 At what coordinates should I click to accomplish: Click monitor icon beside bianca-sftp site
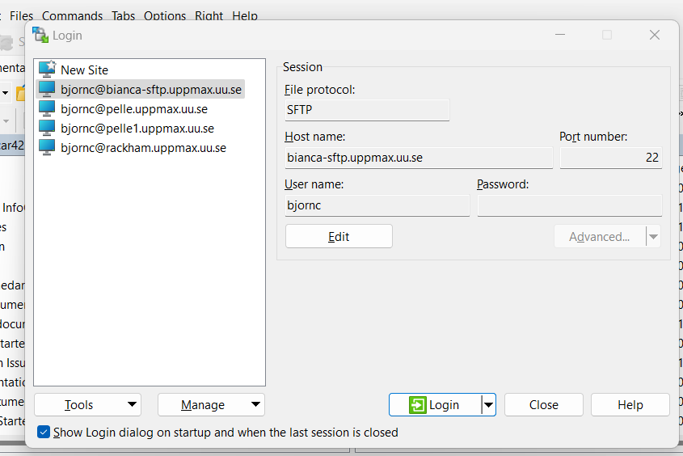(47, 89)
